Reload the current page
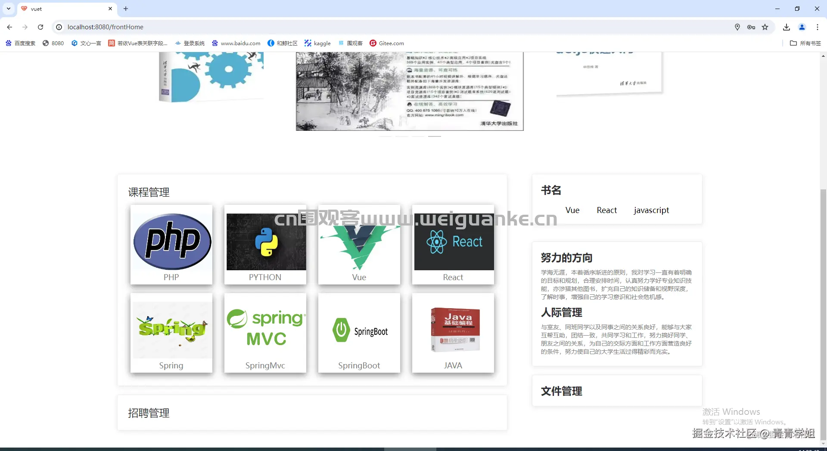827x451 pixels. (x=40, y=27)
